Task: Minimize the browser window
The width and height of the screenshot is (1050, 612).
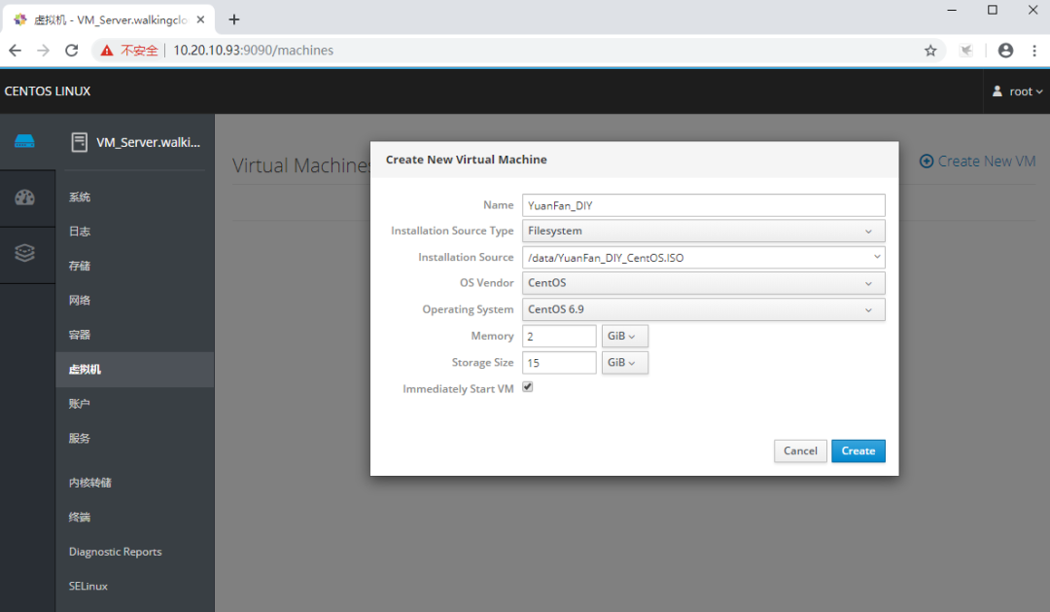Action: click(x=952, y=10)
